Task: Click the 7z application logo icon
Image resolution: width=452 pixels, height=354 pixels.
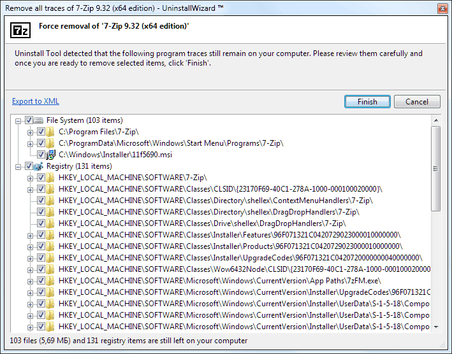Action: [x=20, y=30]
